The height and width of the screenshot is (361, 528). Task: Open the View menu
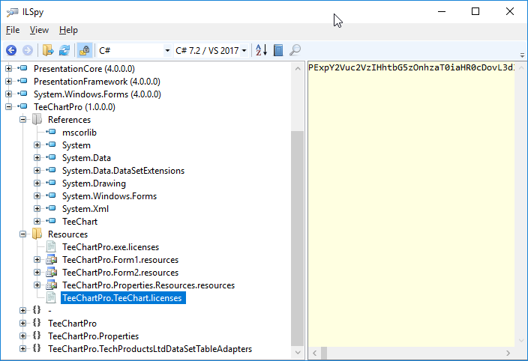pyautogui.click(x=39, y=30)
